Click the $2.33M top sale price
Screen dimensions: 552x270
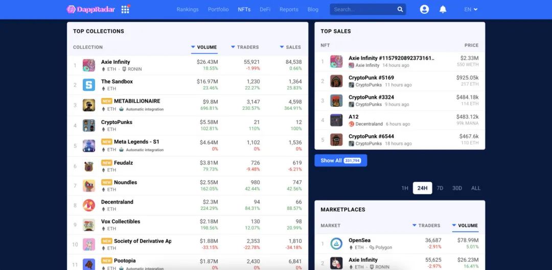(469, 58)
